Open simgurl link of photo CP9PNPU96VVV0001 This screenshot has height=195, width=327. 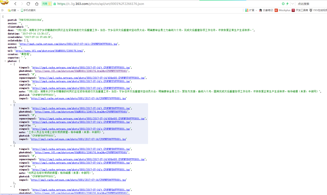click(x=81, y=170)
